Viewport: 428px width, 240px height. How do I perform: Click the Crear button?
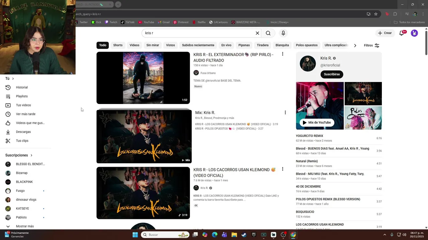(x=385, y=33)
